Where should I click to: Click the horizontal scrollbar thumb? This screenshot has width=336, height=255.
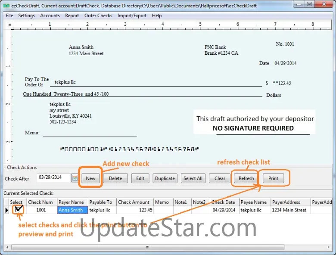coord(148,247)
